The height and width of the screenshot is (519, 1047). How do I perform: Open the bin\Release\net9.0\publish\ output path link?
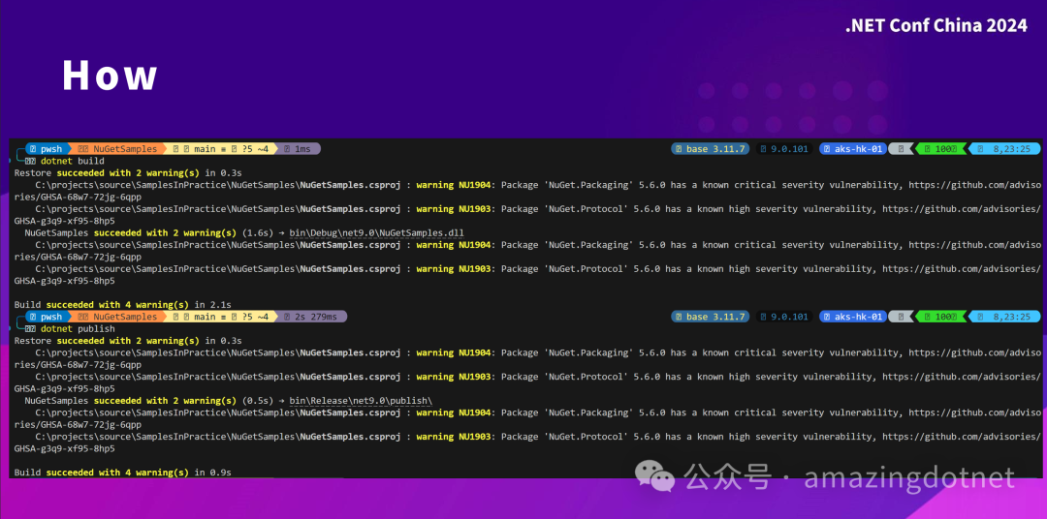[x=361, y=401]
